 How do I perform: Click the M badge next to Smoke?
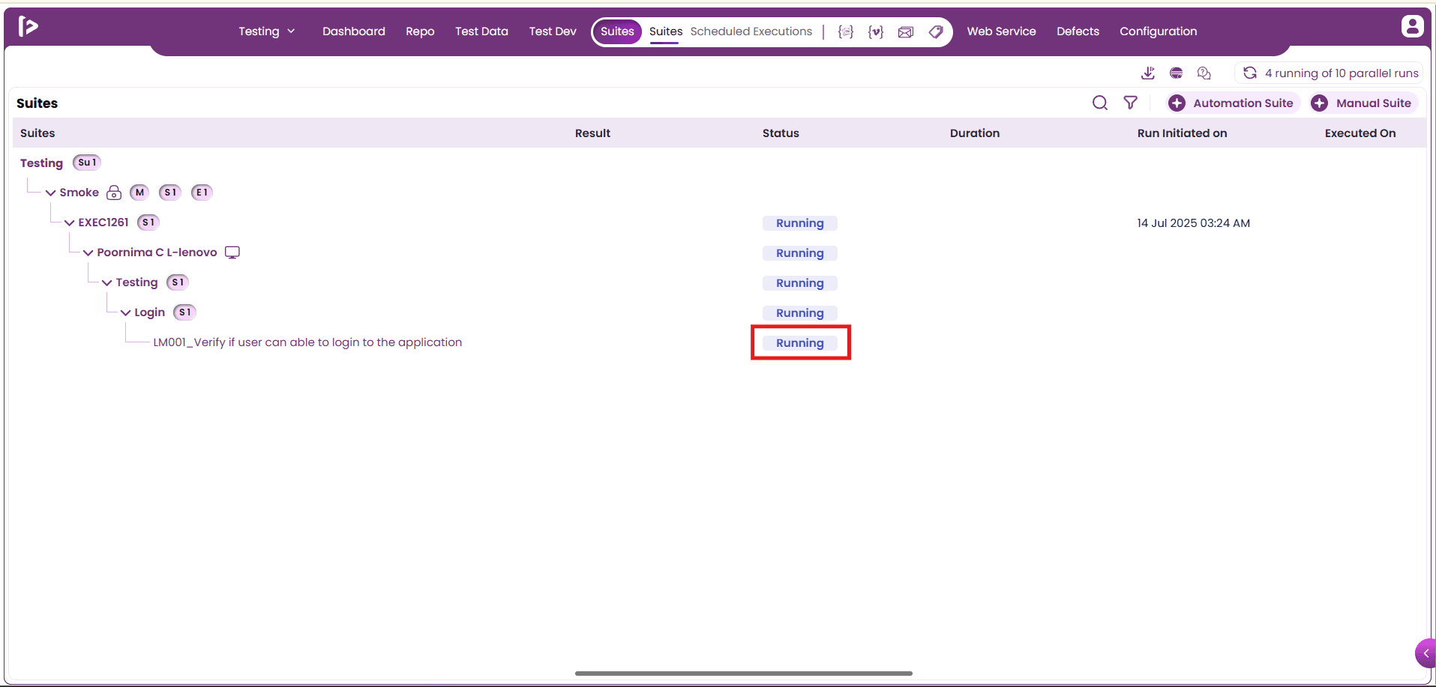pos(139,193)
